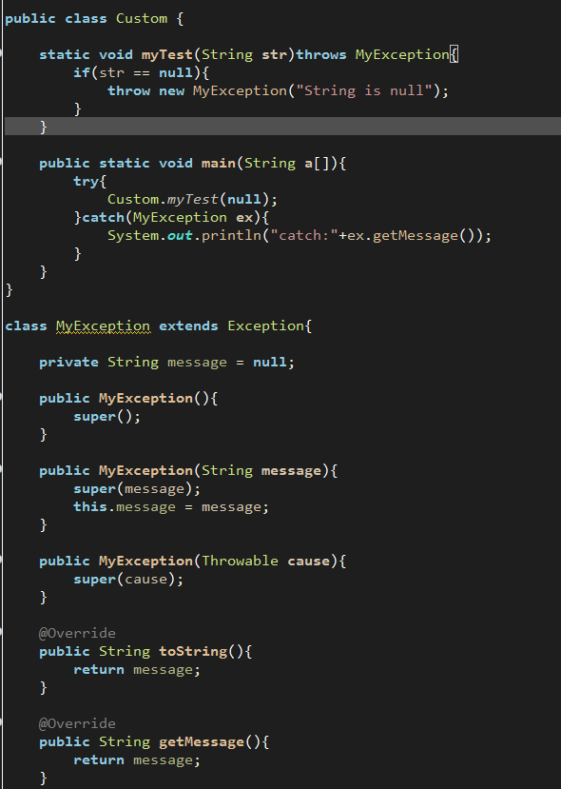Click the 'extends' keyword
The image size is (561, 789).
tap(188, 326)
